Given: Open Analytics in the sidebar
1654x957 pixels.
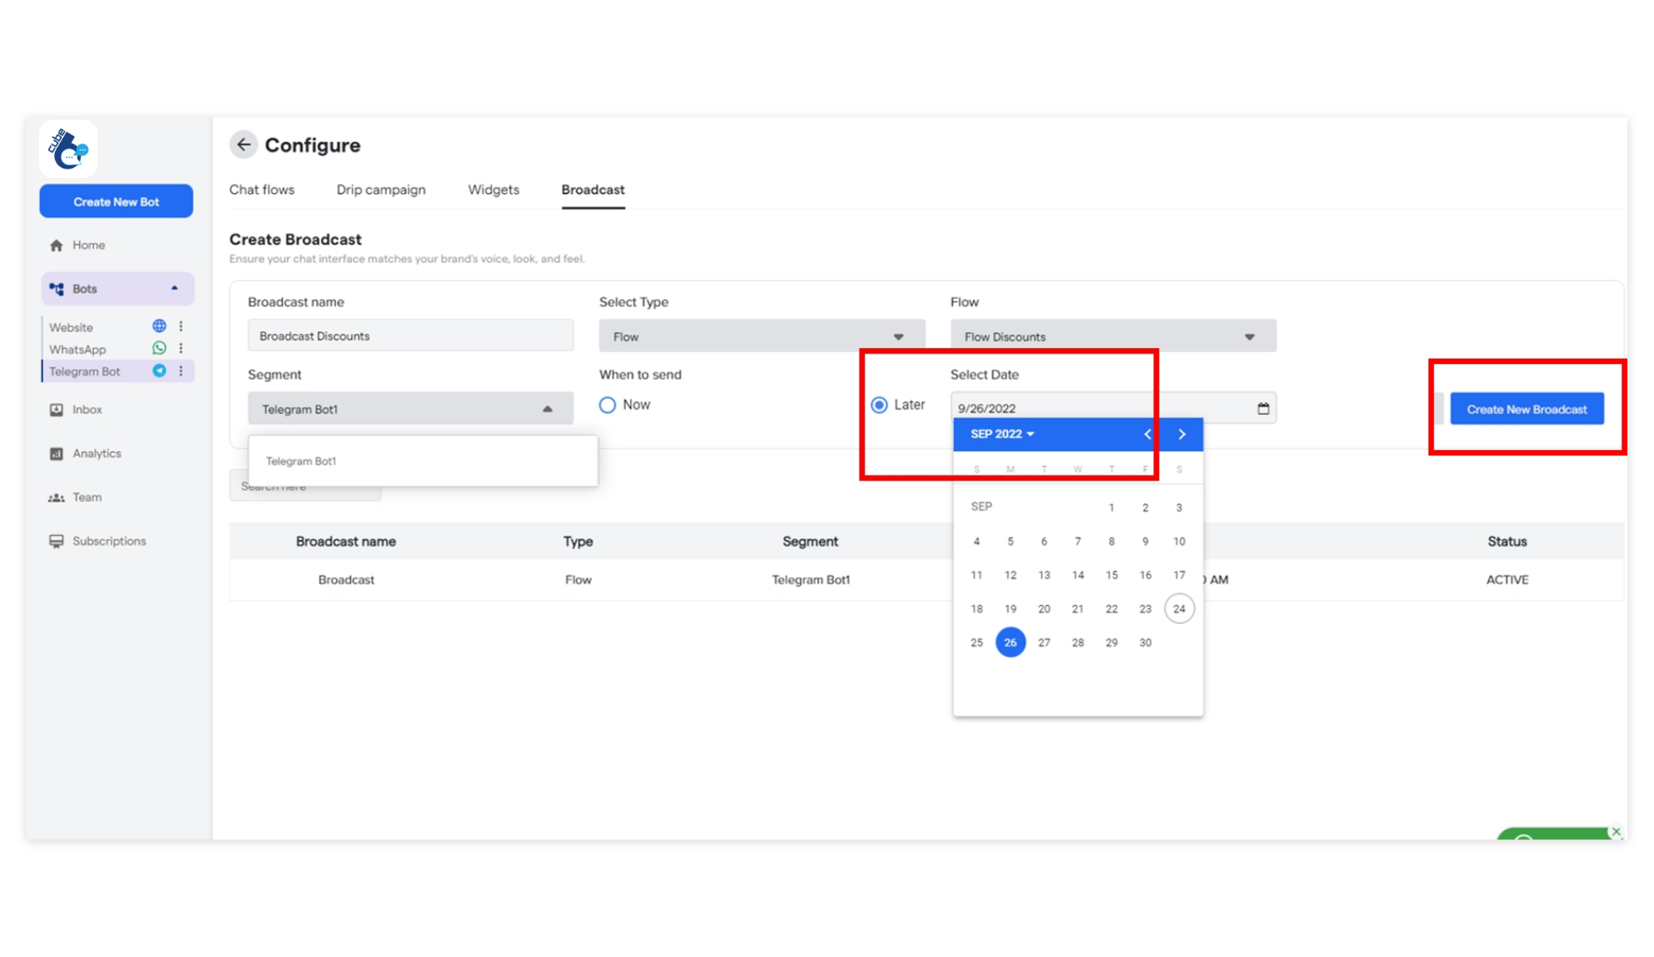Looking at the screenshot, I should click(x=97, y=454).
